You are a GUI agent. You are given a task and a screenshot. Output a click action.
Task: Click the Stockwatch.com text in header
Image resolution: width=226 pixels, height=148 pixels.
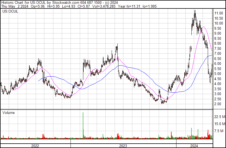(66, 3)
